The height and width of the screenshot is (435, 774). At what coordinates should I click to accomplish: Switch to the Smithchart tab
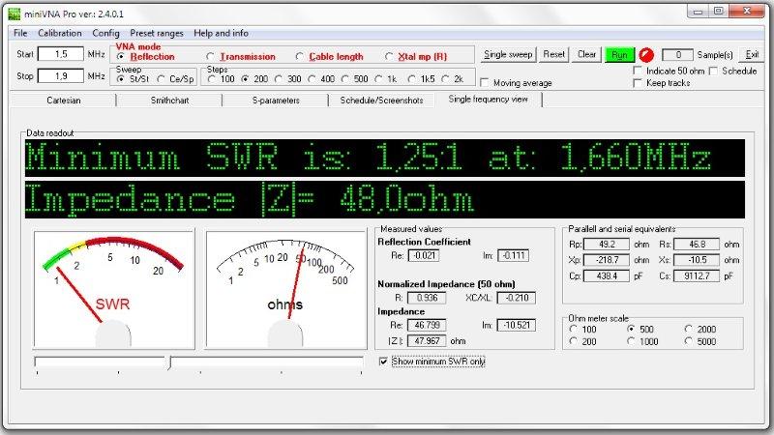click(168, 100)
